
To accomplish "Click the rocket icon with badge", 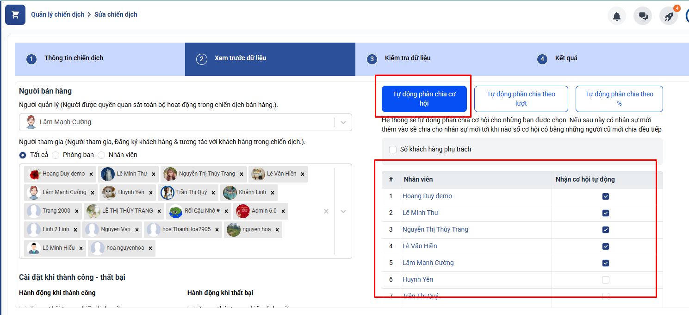I will [669, 16].
